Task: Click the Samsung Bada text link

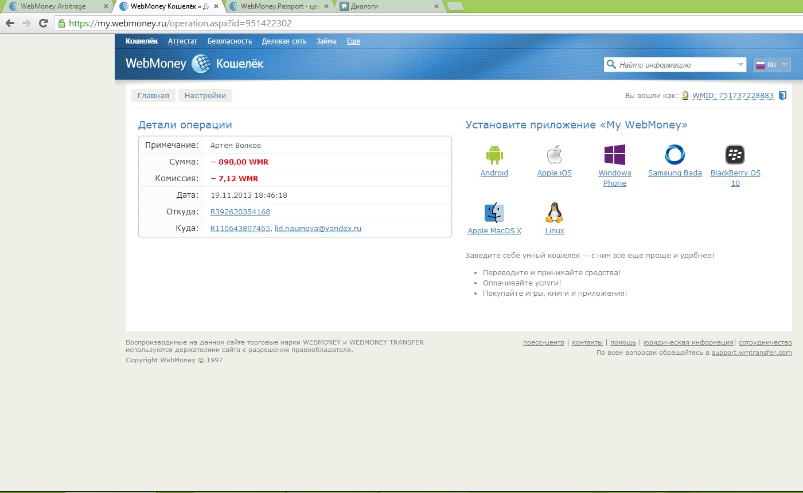Action: click(x=675, y=173)
